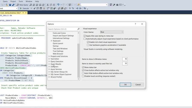Include Live Query Statistics icon
The width and height of the screenshot is (192, 108).
(51, 8)
